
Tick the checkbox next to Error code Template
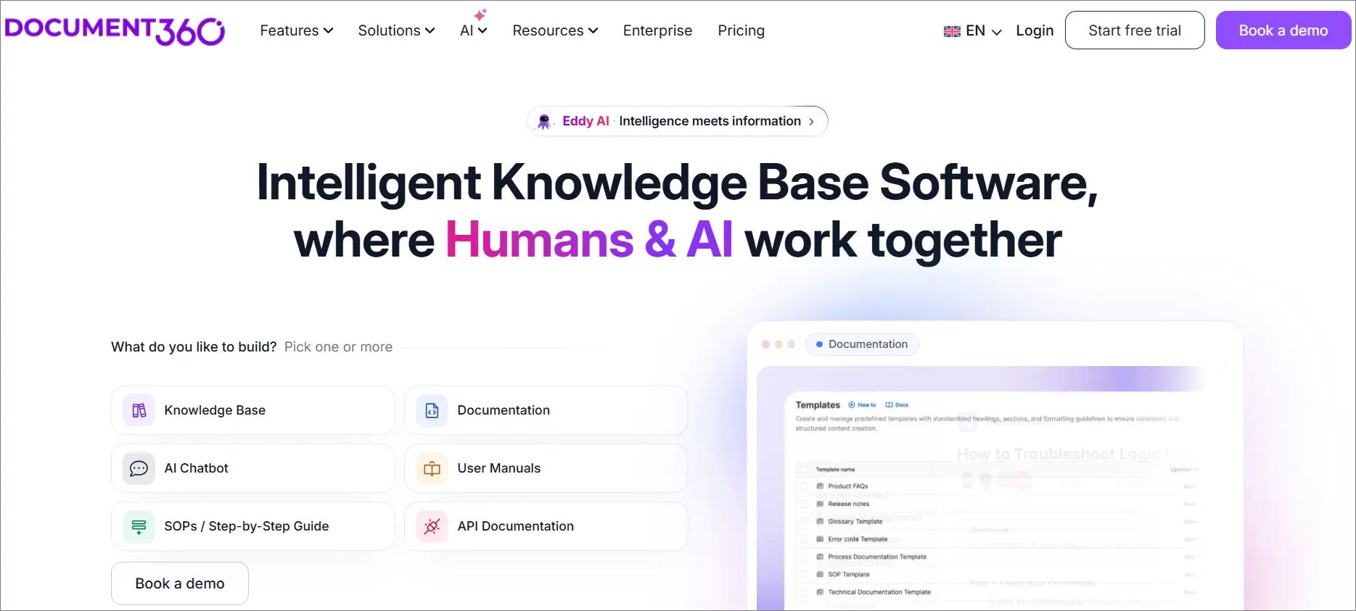pos(804,539)
